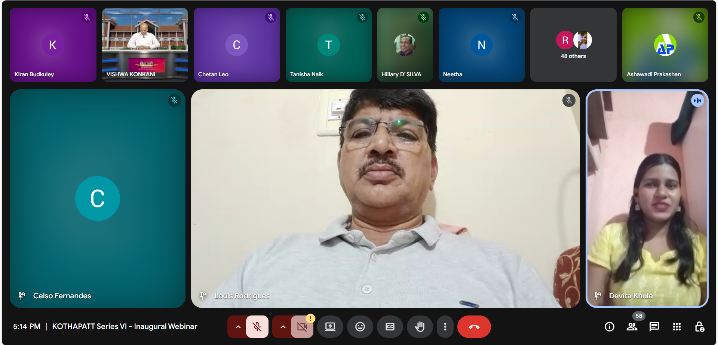
Task: Open the 48 others tile
Action: pos(573,45)
